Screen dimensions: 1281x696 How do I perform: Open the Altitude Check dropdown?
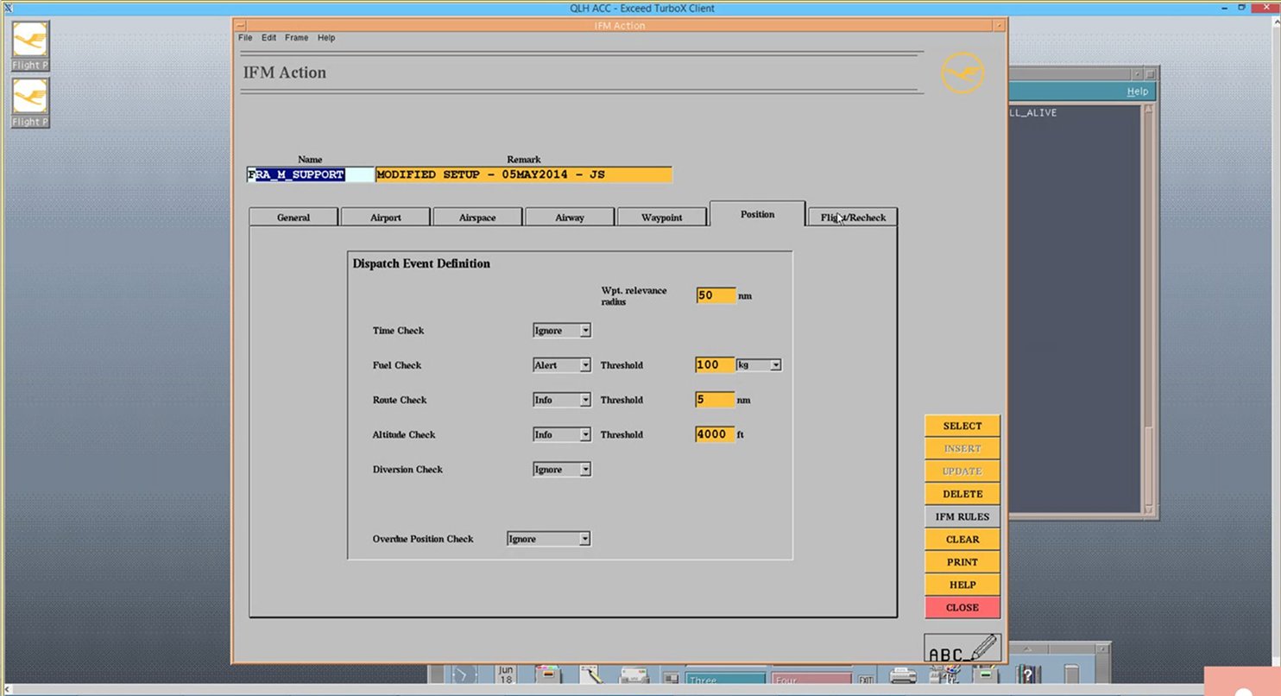[x=561, y=434]
